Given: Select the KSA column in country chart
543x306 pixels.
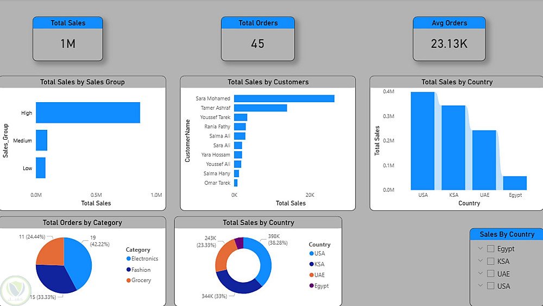Looking at the screenshot, I should 453,148.
